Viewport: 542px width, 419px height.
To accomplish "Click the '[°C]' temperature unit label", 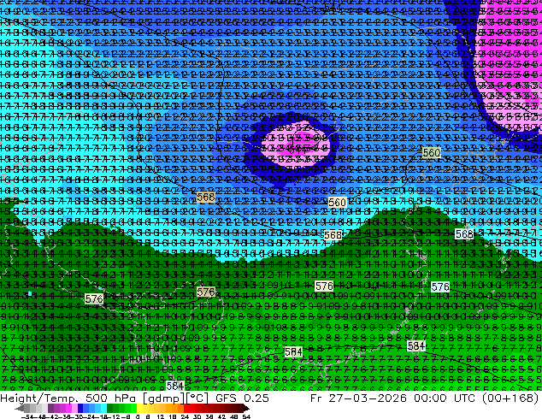I will point(197,398).
